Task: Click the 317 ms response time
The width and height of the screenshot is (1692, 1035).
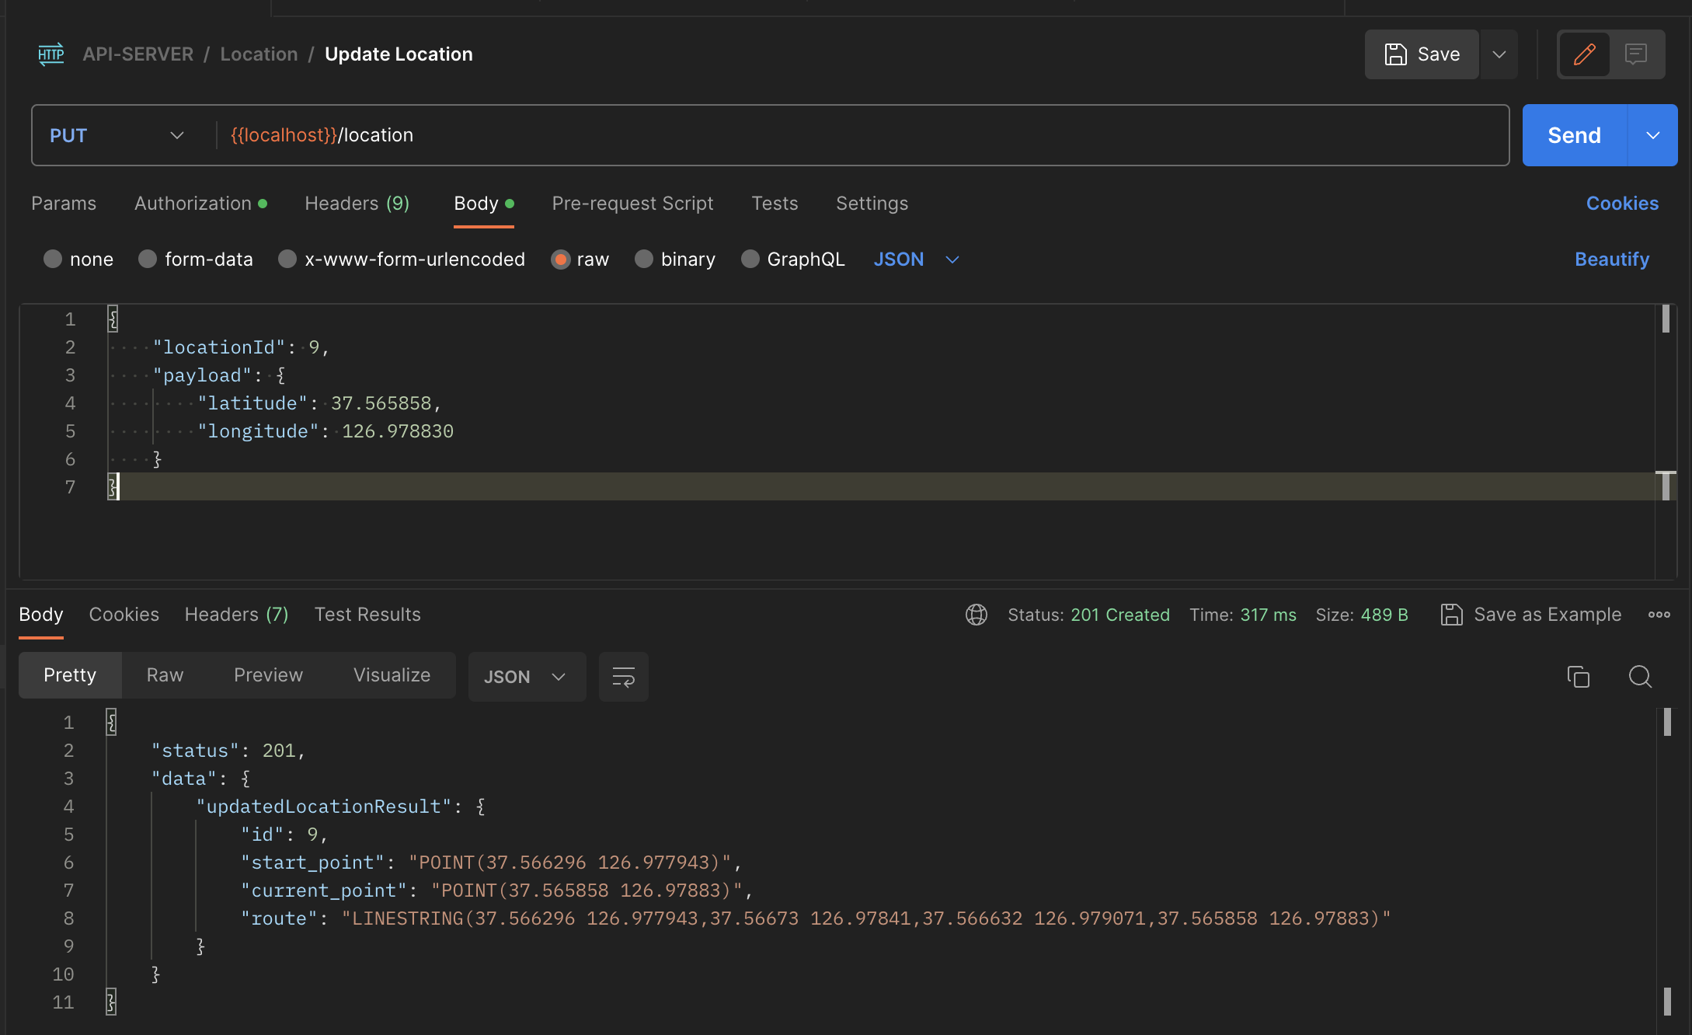Action: (x=1268, y=615)
